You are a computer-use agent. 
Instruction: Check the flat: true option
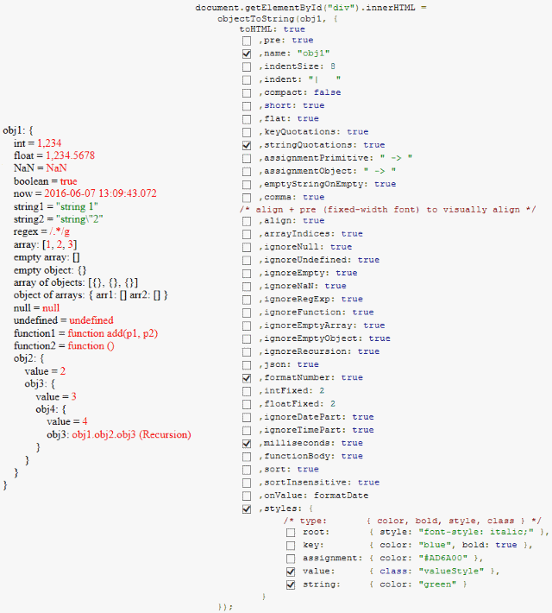pos(247,119)
